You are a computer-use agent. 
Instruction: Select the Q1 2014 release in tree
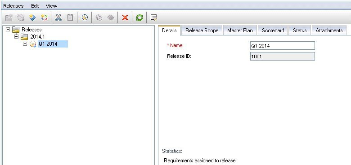[53, 44]
